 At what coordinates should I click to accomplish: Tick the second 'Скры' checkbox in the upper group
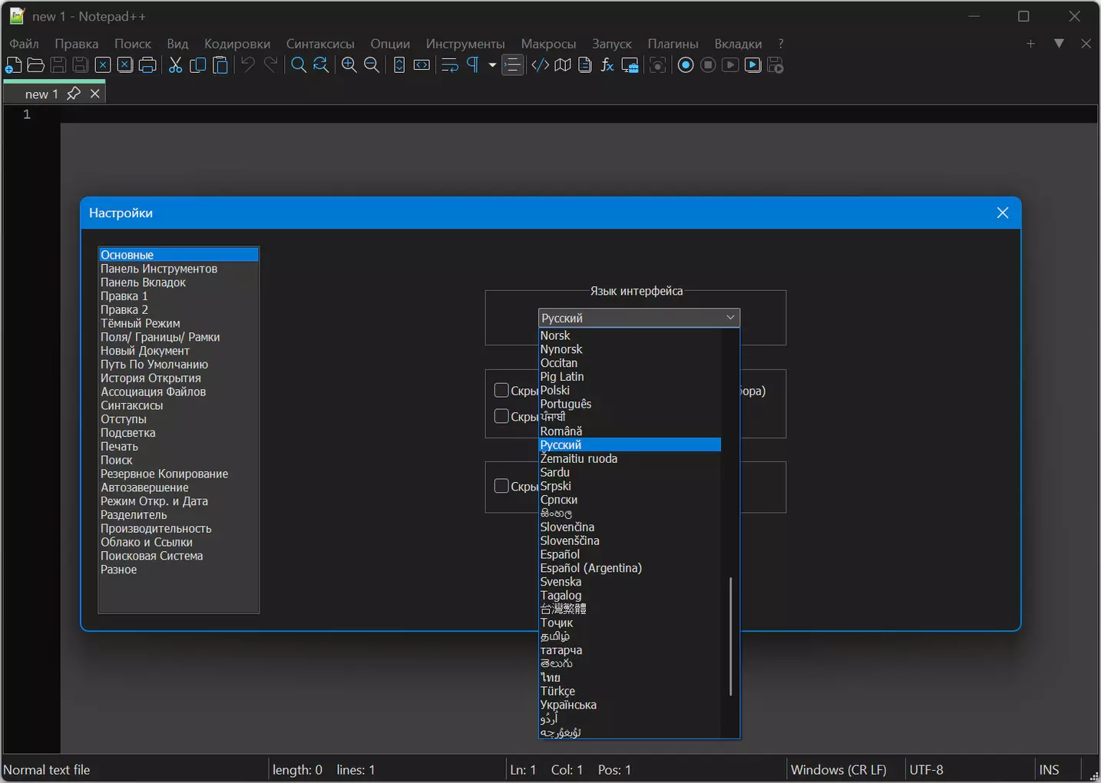501,416
